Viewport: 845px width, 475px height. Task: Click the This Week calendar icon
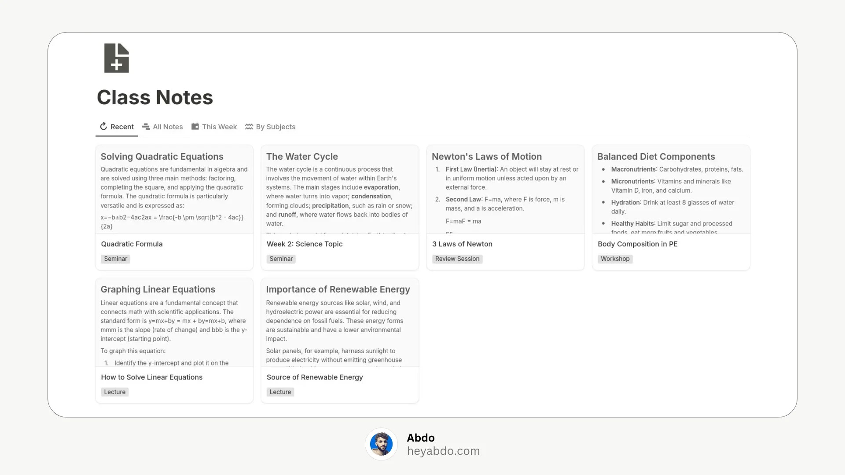pyautogui.click(x=195, y=127)
